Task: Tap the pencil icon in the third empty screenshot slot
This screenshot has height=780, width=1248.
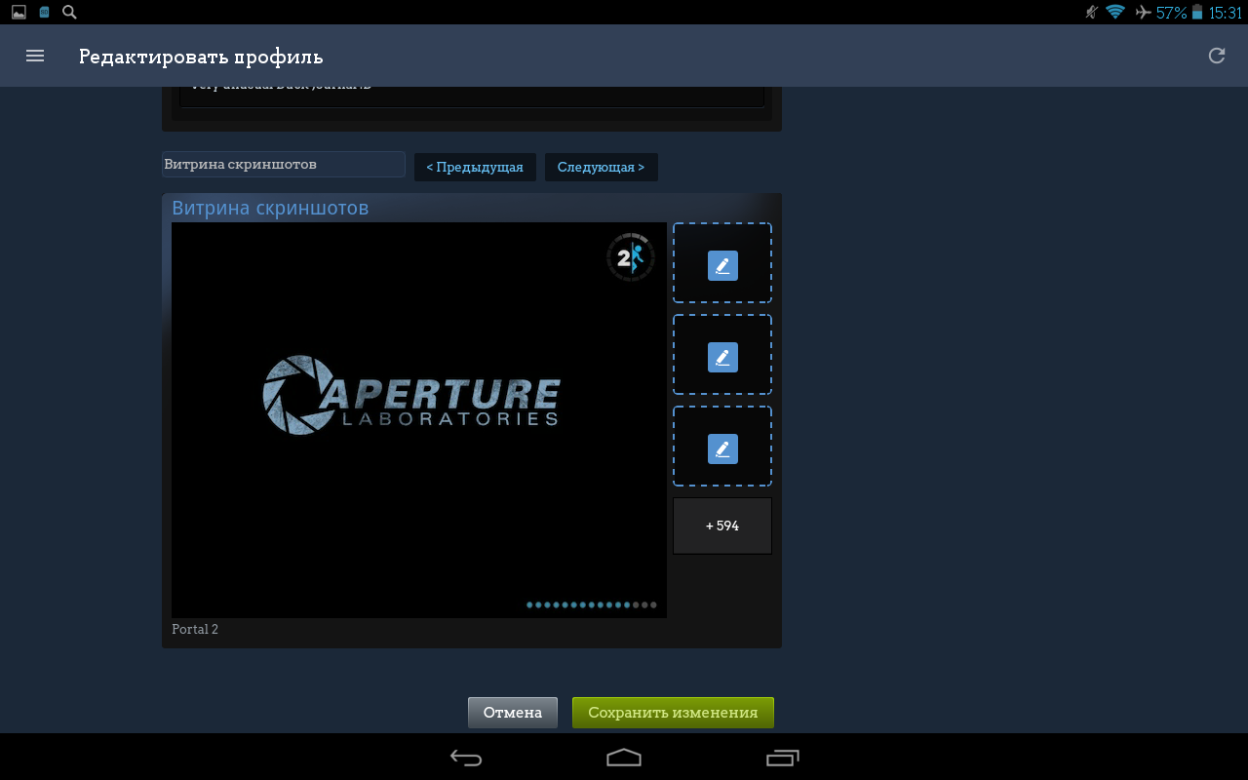Action: pos(722,448)
